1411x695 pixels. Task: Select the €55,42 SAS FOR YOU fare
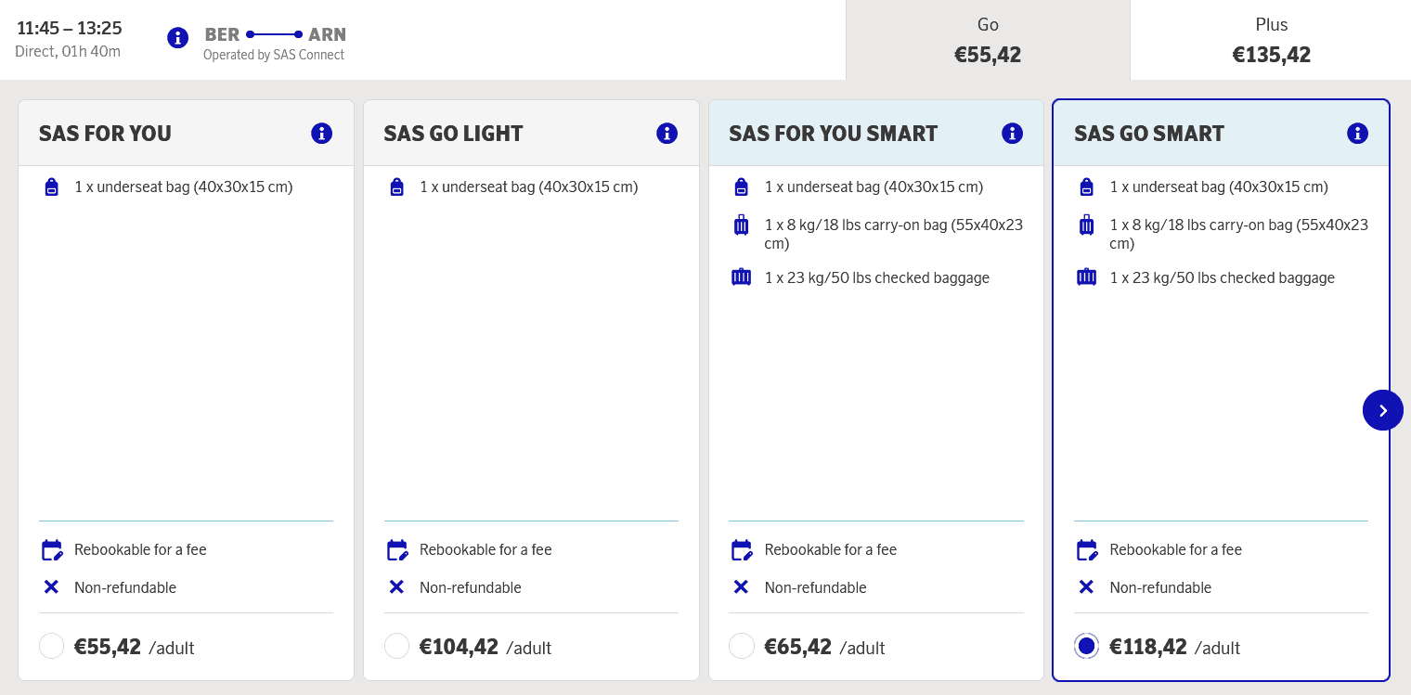pos(52,646)
